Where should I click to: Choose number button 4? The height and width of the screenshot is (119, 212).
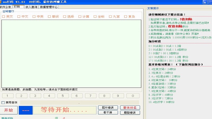coord(49,96)
